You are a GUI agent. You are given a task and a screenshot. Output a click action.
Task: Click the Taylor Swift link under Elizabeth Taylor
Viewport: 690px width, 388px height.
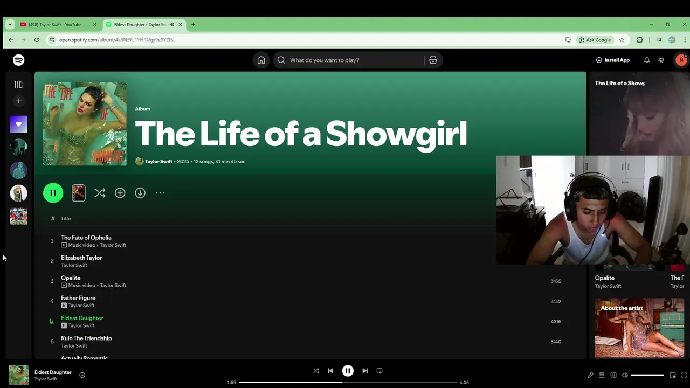pyautogui.click(x=74, y=265)
